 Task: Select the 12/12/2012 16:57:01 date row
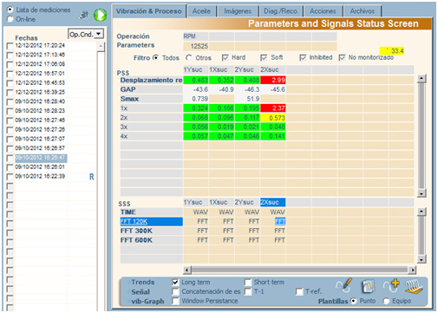[40, 74]
